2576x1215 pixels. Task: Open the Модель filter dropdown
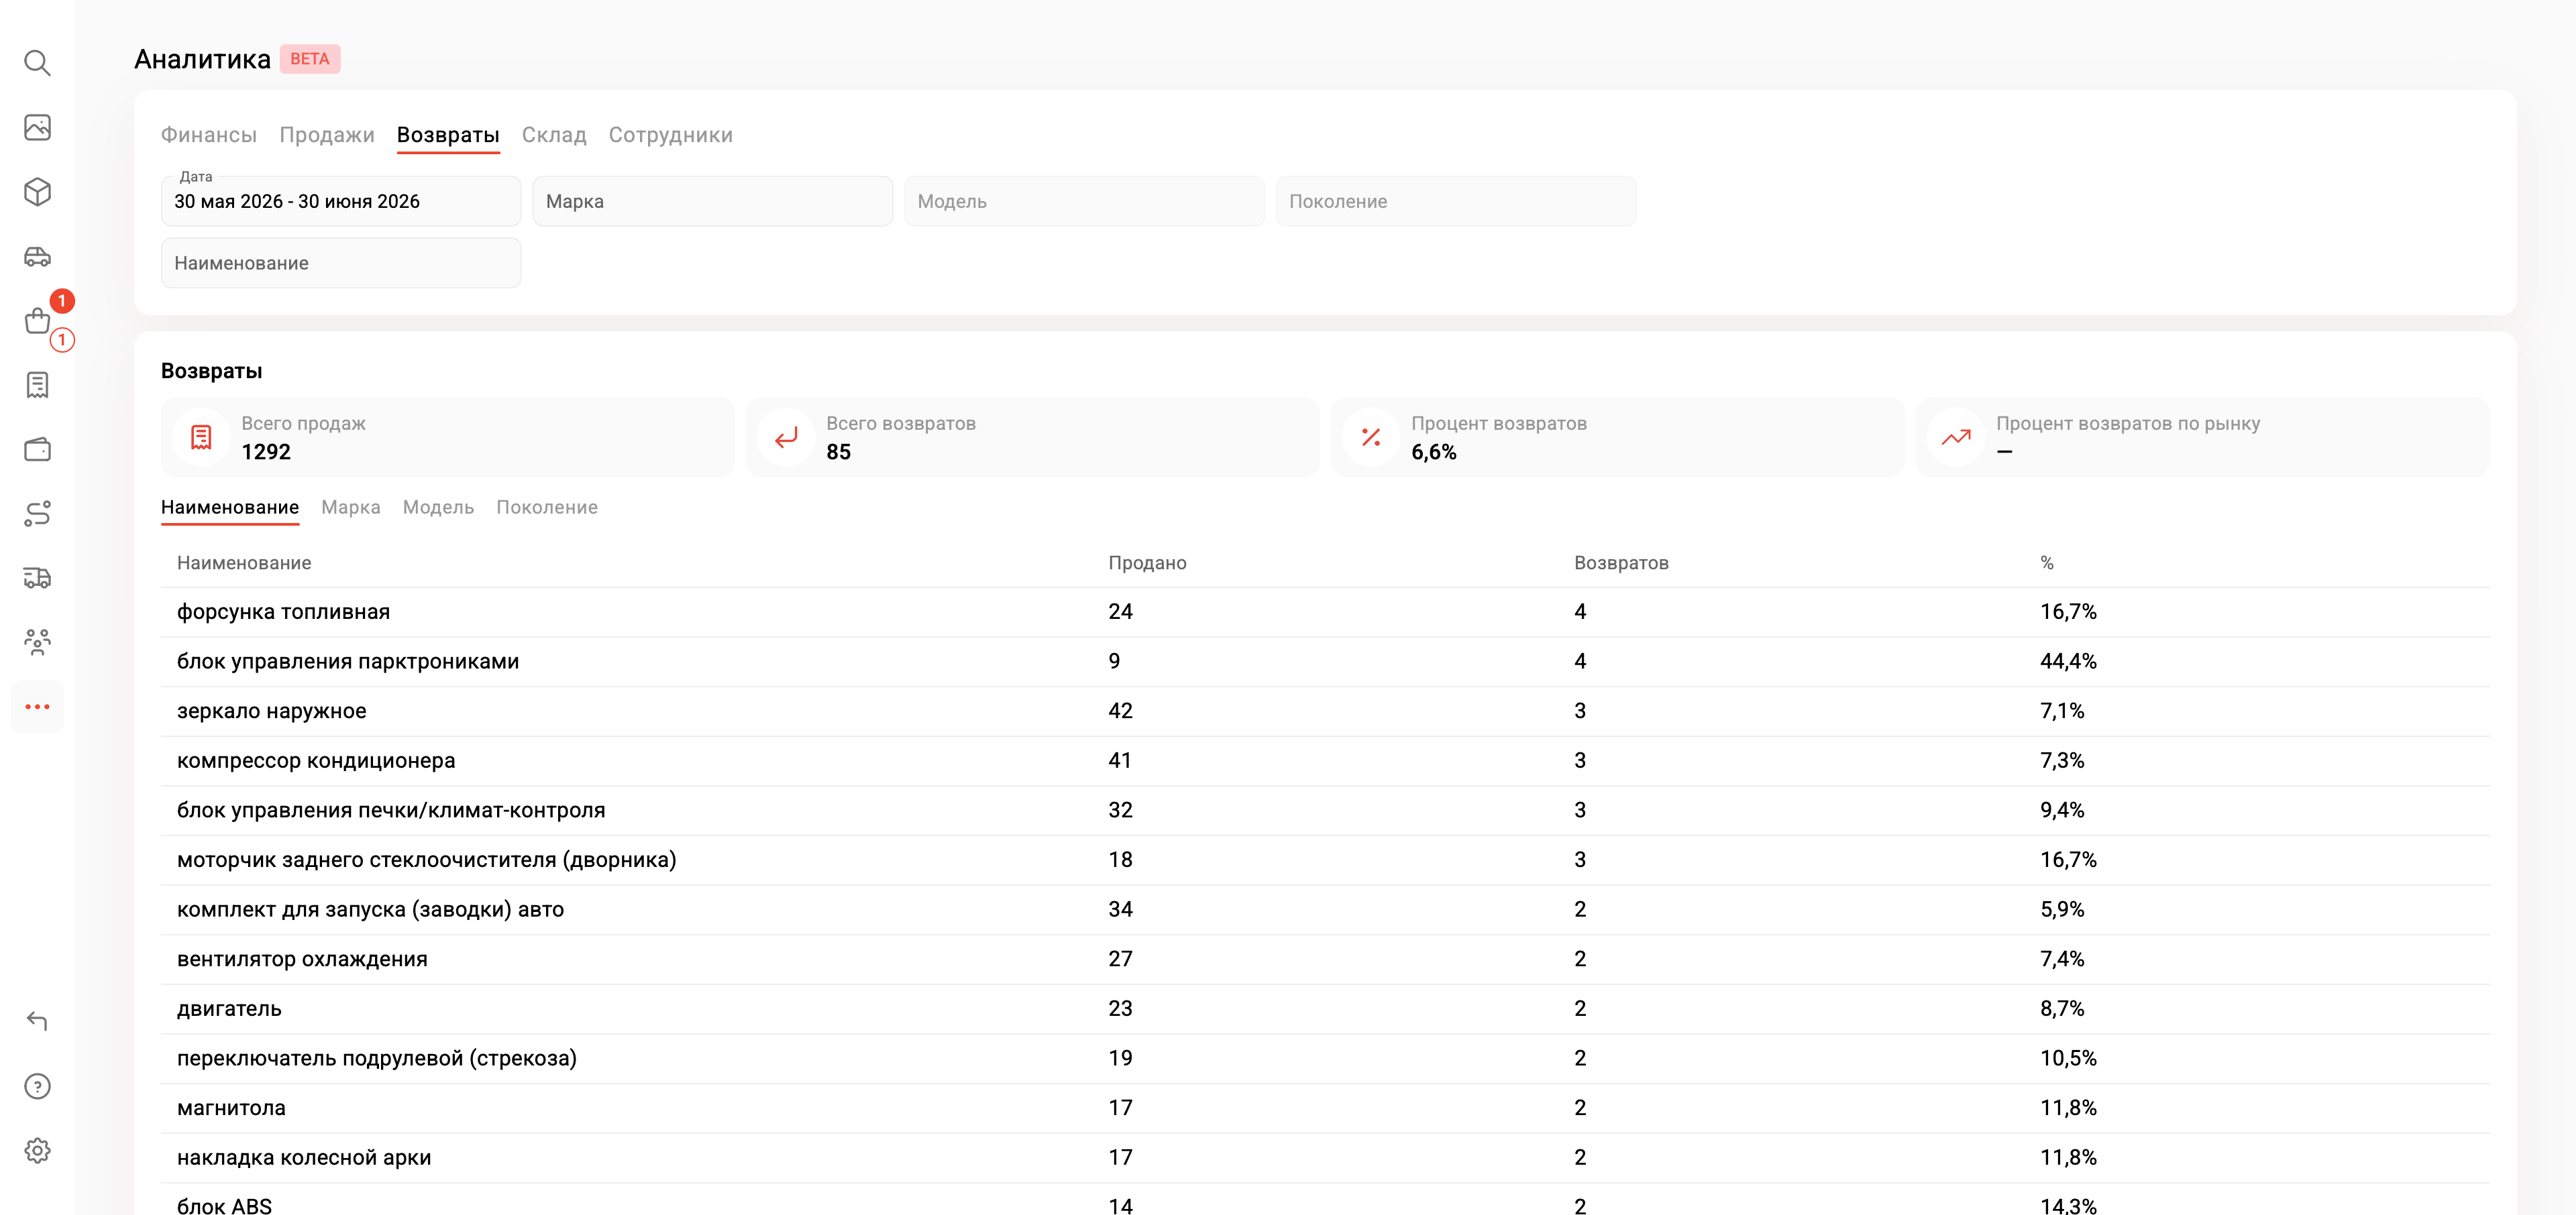point(1085,201)
